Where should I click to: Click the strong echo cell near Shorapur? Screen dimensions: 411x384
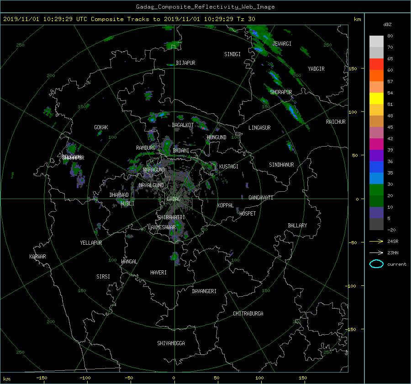coord(293,112)
